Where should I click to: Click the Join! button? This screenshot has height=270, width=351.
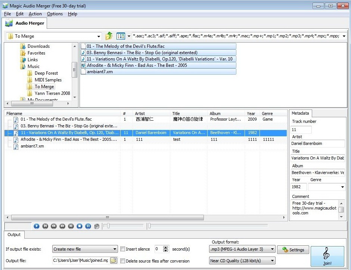327,256
